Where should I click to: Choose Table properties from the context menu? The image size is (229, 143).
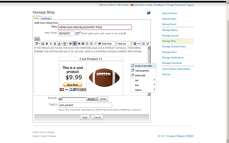(x=142, y=71)
